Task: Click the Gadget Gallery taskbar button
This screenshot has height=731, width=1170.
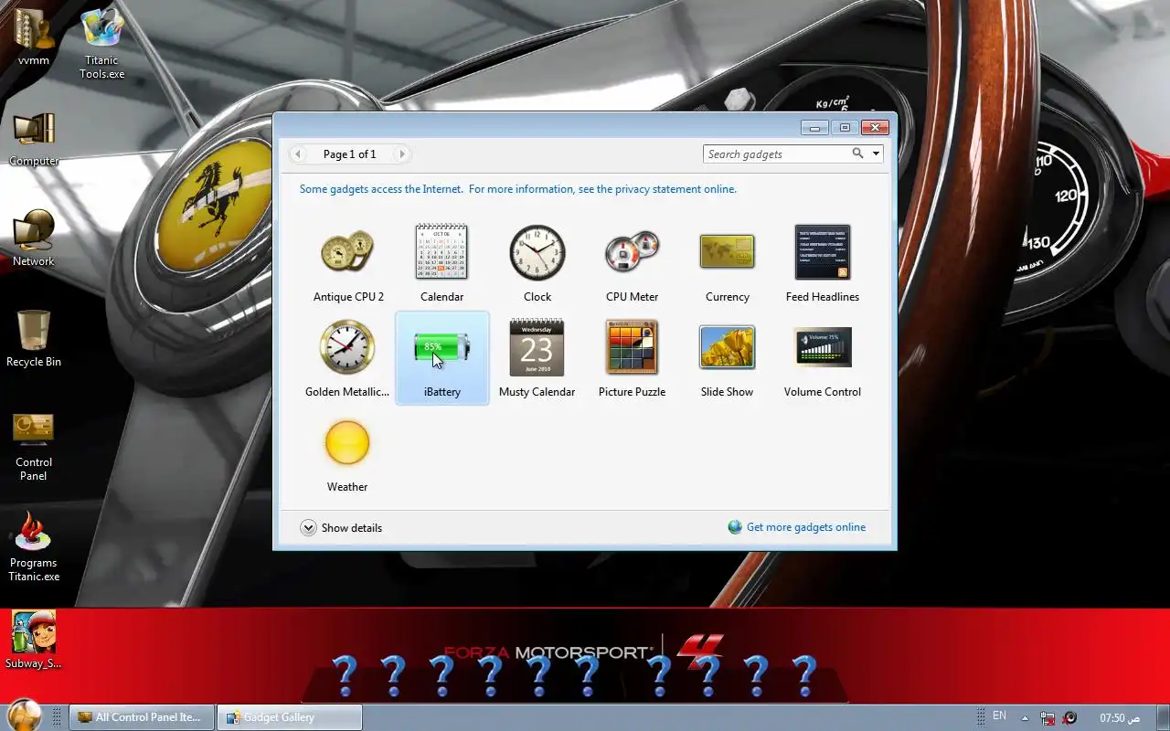Action: (290, 717)
